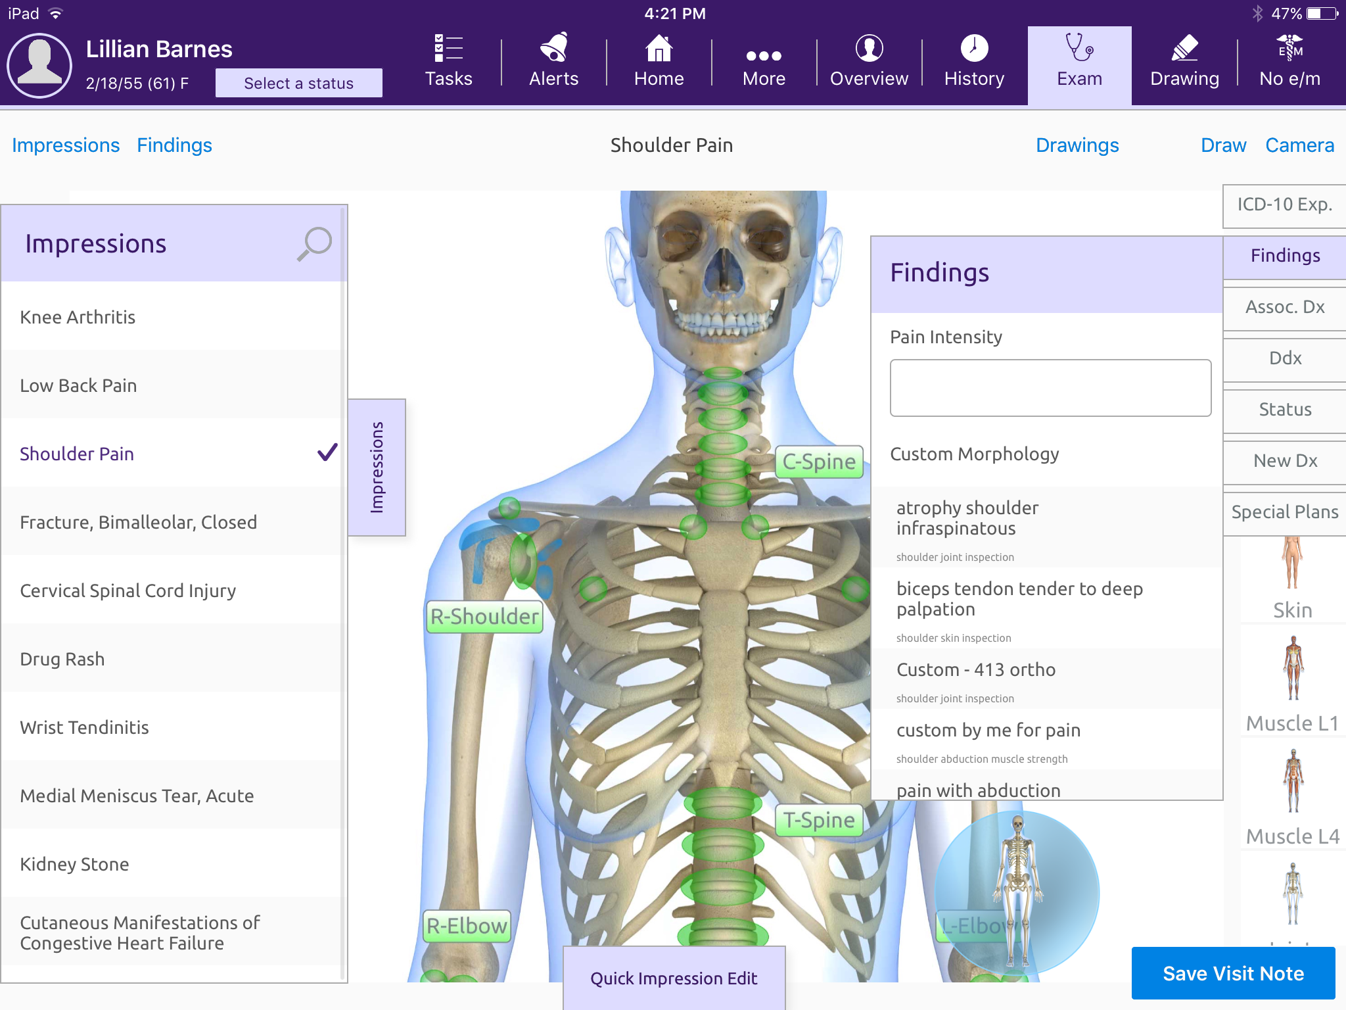Open the ICD-10 Exp. tab
This screenshot has height=1010, width=1346.
point(1284,205)
